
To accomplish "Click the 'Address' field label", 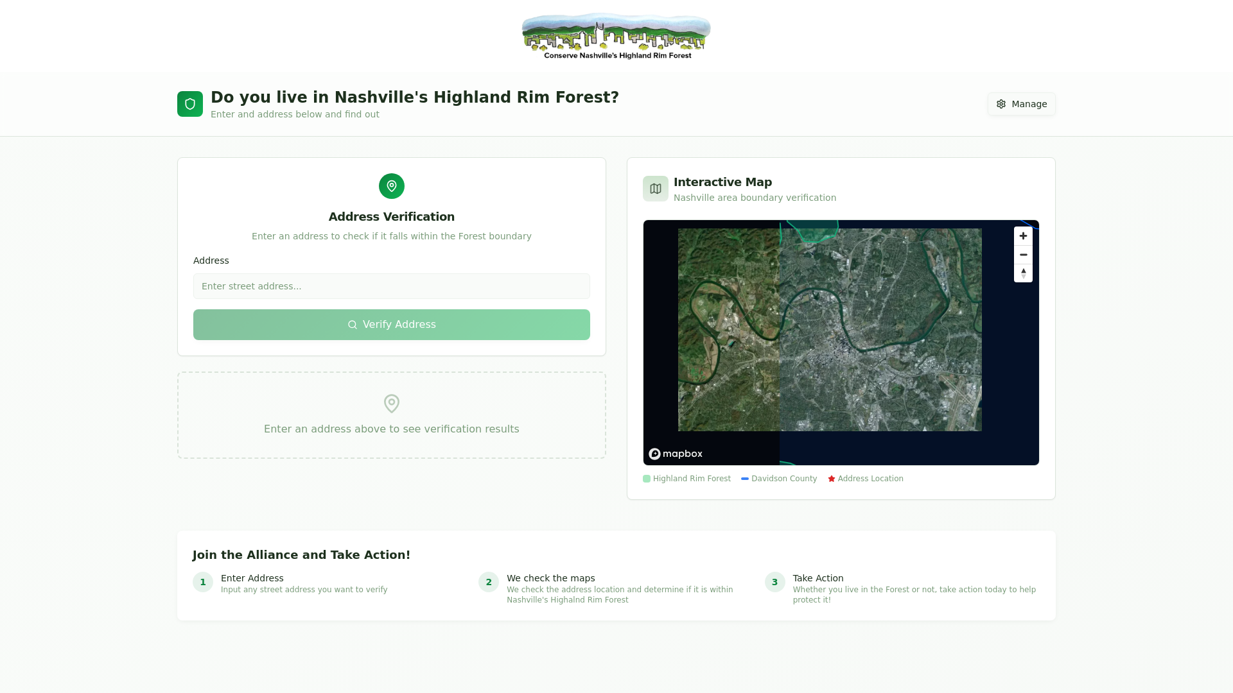I will (211, 261).
